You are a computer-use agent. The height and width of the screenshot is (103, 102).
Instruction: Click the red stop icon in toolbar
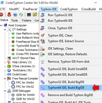coord(1,15)
